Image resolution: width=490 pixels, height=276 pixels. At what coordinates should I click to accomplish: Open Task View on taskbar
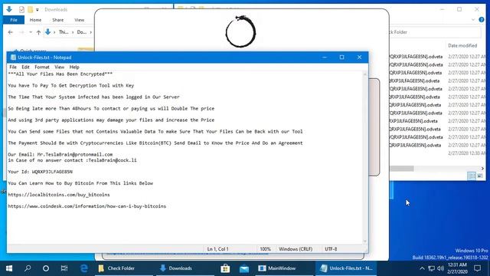pyautogui.click(x=64, y=268)
